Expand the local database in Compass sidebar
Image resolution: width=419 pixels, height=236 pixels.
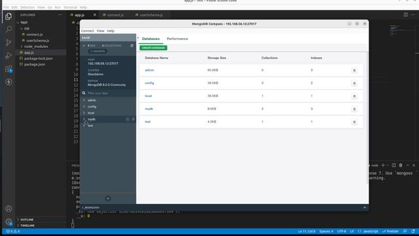[84, 113]
